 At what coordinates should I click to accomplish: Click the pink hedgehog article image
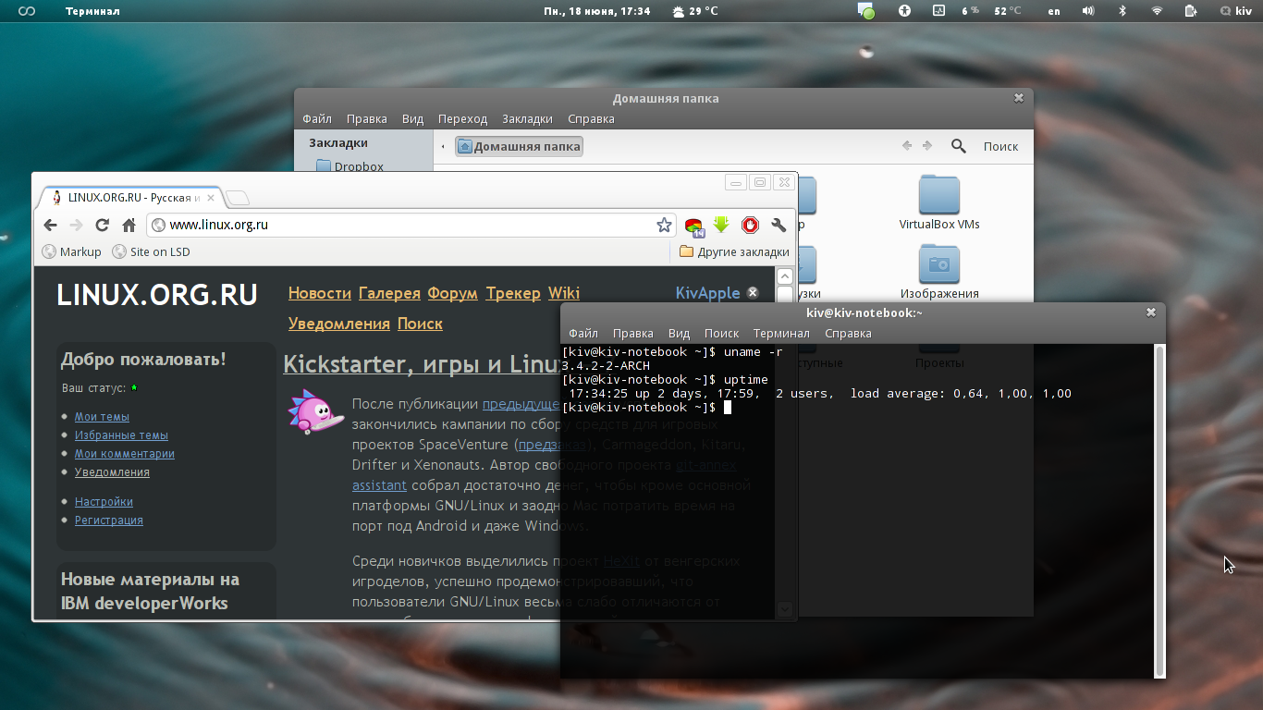(x=317, y=411)
